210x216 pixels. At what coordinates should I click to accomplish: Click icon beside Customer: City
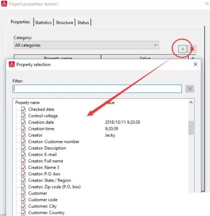click(x=23, y=206)
